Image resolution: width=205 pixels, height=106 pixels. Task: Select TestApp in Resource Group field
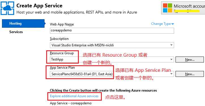point(57,59)
